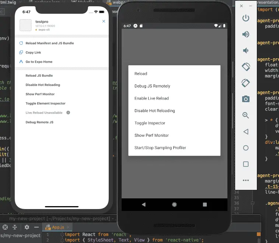
Task: Close the Expo menu with blue X
Action: click(104, 21)
